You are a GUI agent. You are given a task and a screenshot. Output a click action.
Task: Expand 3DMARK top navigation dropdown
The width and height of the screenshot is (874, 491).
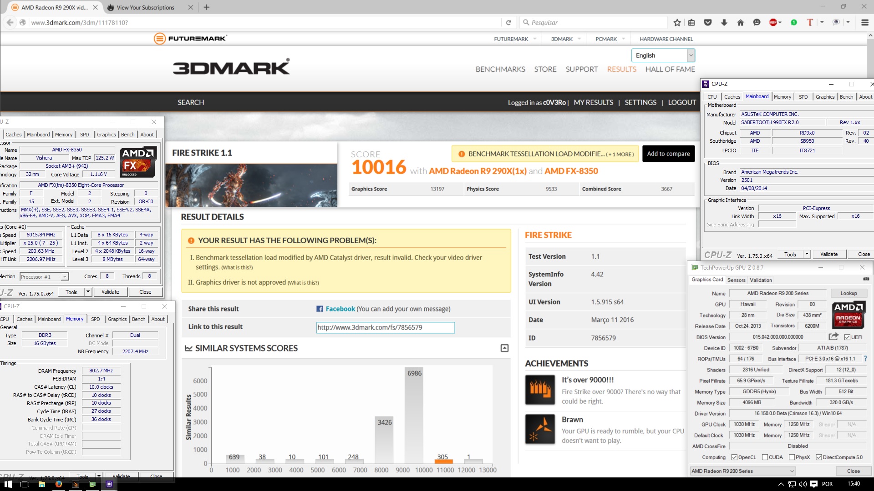(579, 39)
